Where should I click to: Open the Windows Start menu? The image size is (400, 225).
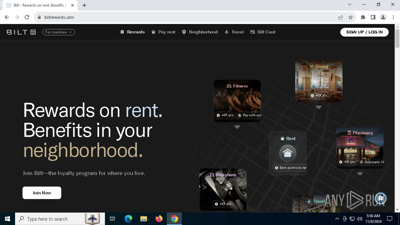pos(7,219)
